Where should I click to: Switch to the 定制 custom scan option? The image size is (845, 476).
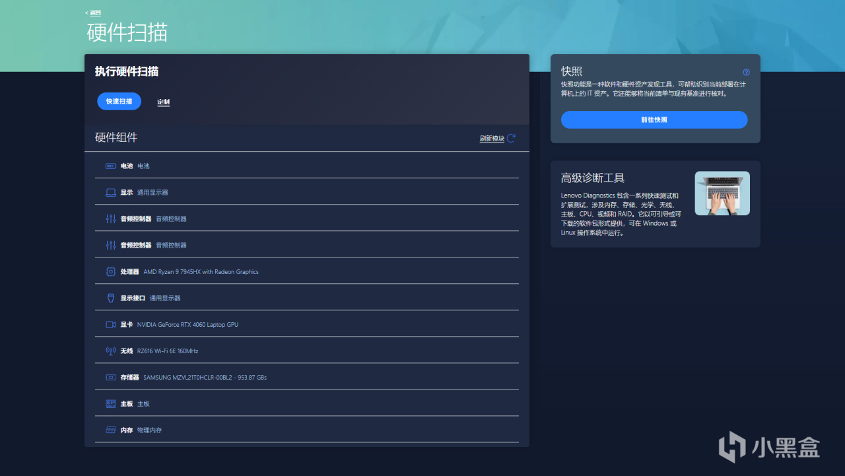163,102
